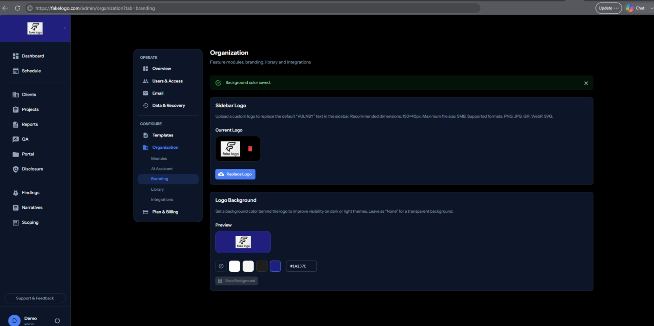Collapse the sidebar with the chevron arrow
Image resolution: width=654 pixels, height=326 pixels.
(65, 28)
